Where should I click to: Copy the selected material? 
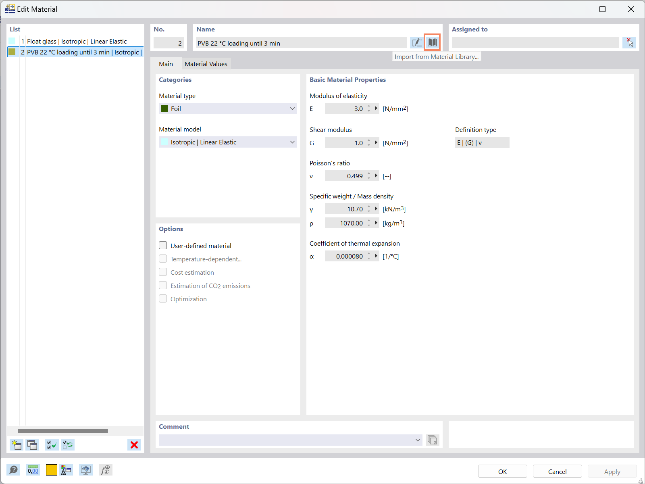pyautogui.click(x=32, y=445)
